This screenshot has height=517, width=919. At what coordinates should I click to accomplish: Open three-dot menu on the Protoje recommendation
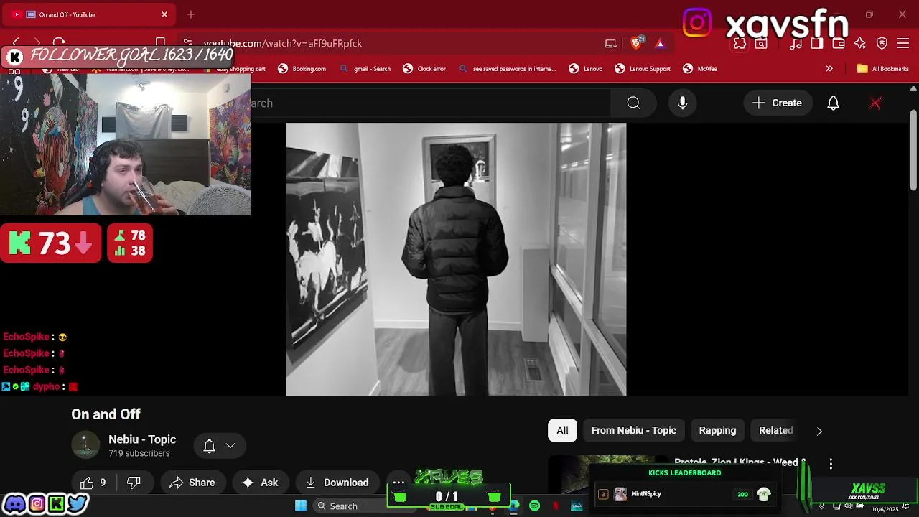click(831, 464)
